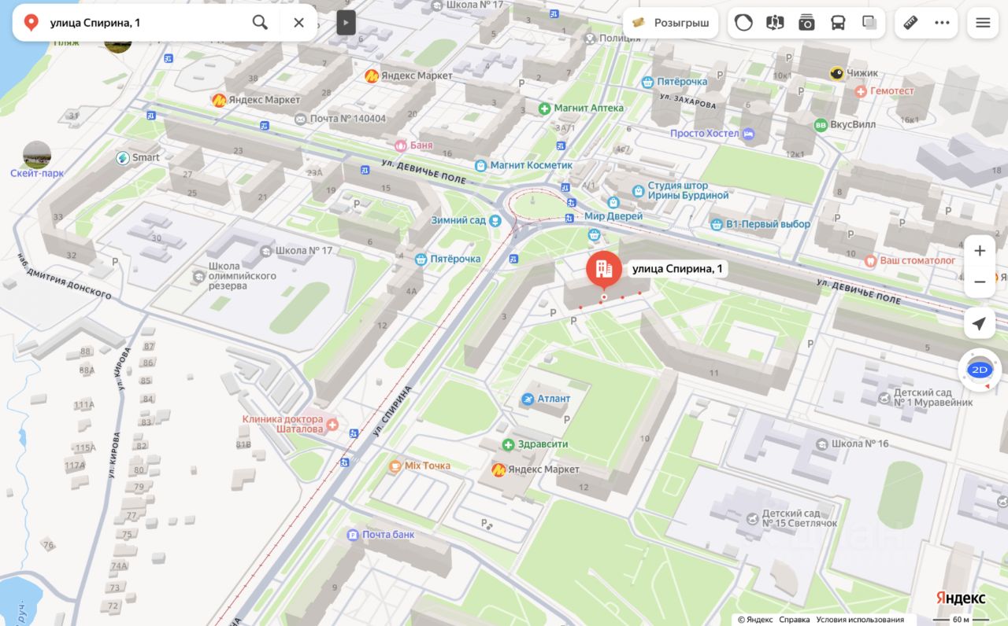This screenshot has height=626, width=1008.
Task: Switch map to 2D view toggle
Action: (x=980, y=370)
